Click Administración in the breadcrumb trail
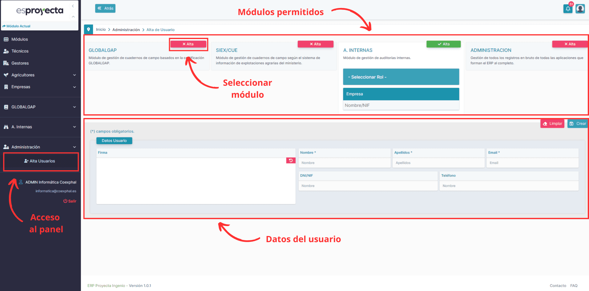Screen dimensions: 589x291 click(126, 29)
